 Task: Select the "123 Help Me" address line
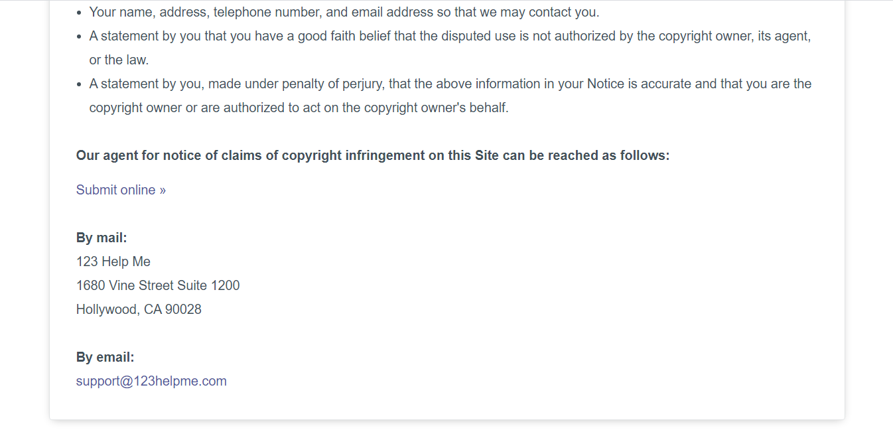click(x=113, y=261)
